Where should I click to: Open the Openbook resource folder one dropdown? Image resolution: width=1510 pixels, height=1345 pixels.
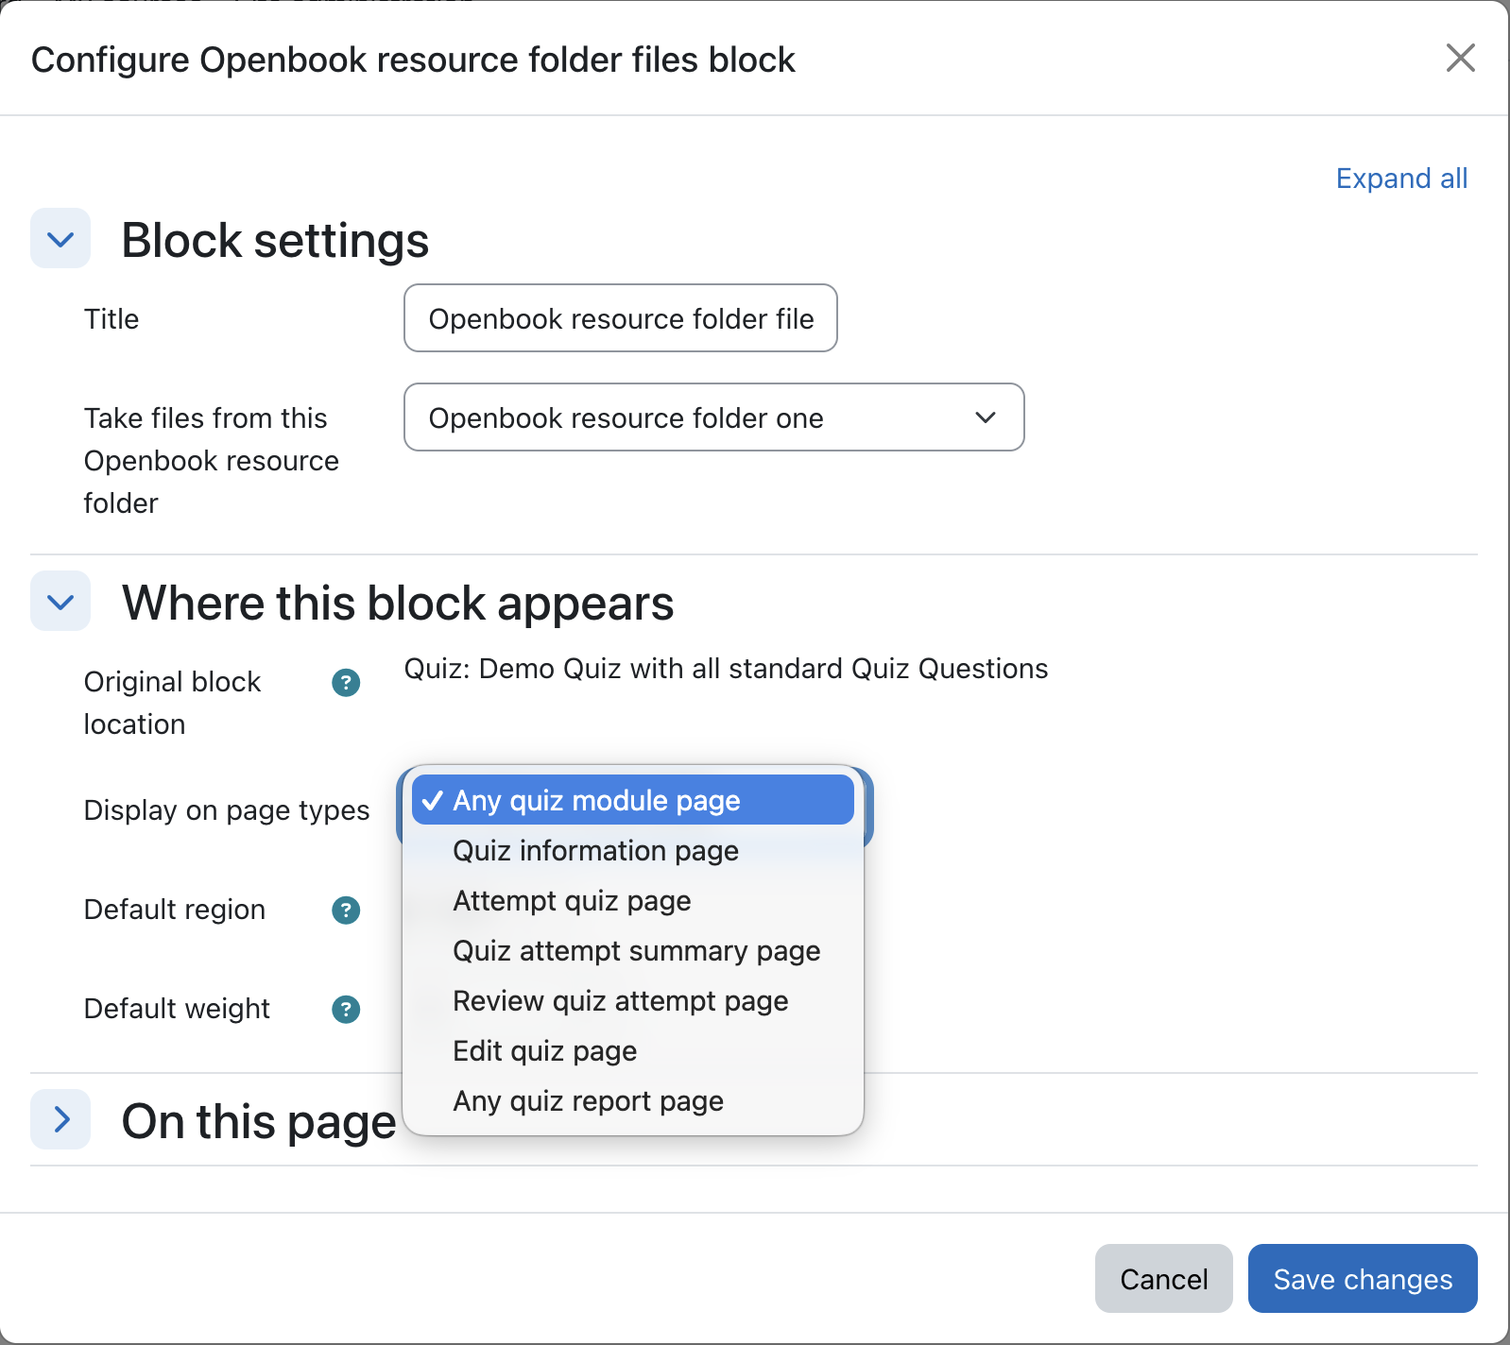[x=714, y=417]
